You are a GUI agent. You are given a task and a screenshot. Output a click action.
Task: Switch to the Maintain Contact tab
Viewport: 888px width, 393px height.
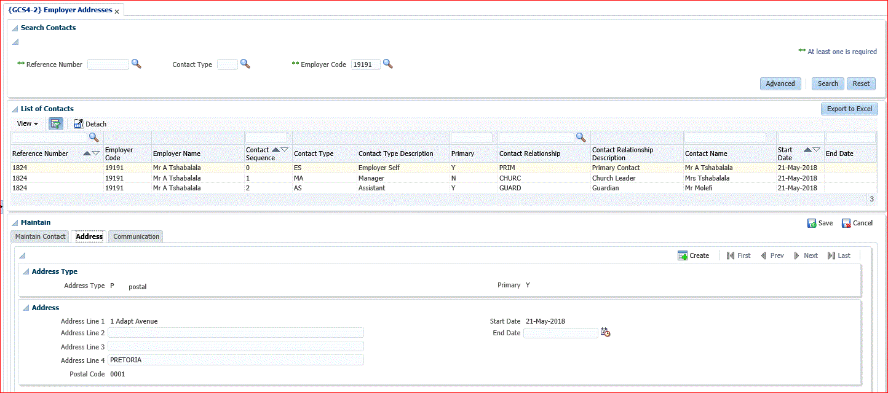pyautogui.click(x=40, y=236)
